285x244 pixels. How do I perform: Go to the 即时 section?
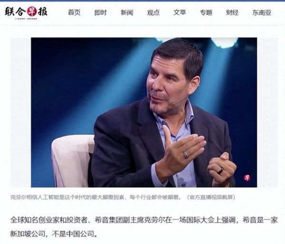101,12
